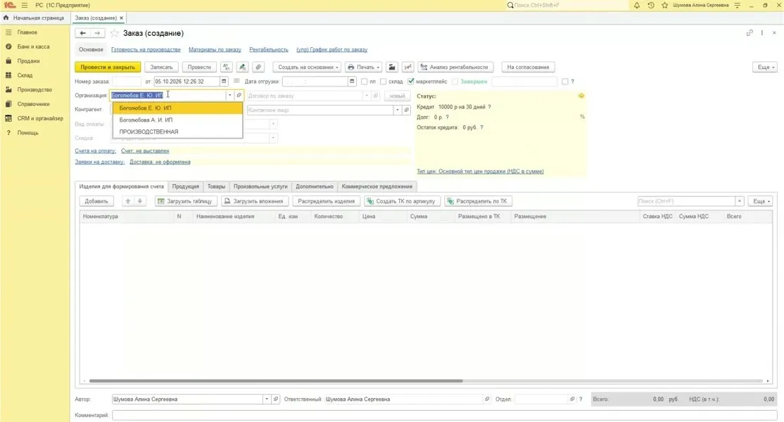The height and width of the screenshot is (422, 784).
Task: Open the notifications bell
Action: tap(636, 5)
